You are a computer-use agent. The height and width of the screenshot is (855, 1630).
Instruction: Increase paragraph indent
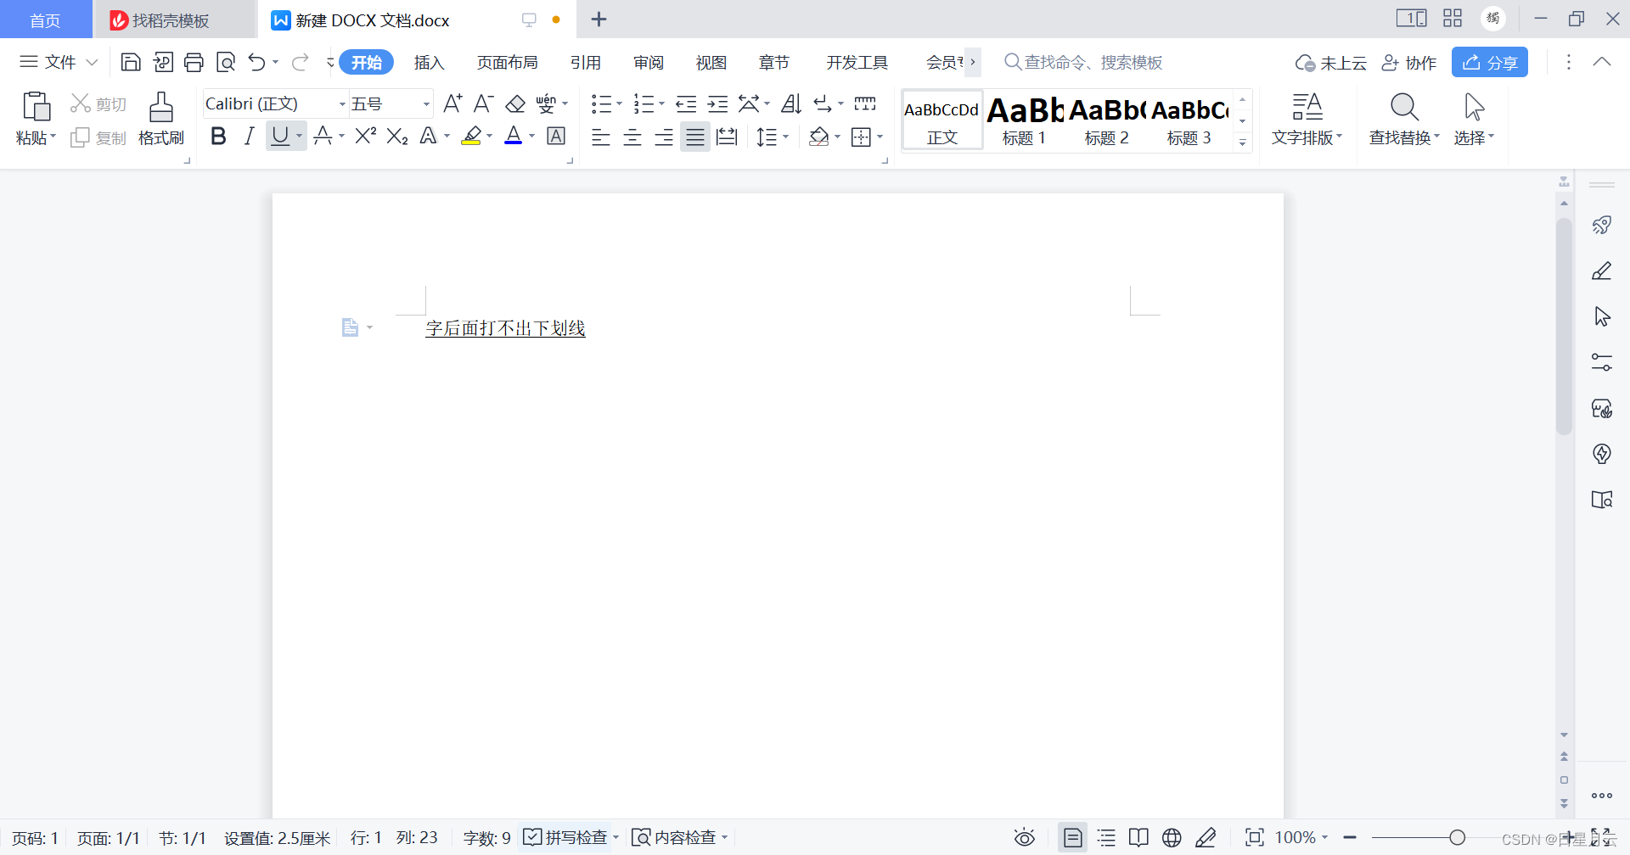718,103
